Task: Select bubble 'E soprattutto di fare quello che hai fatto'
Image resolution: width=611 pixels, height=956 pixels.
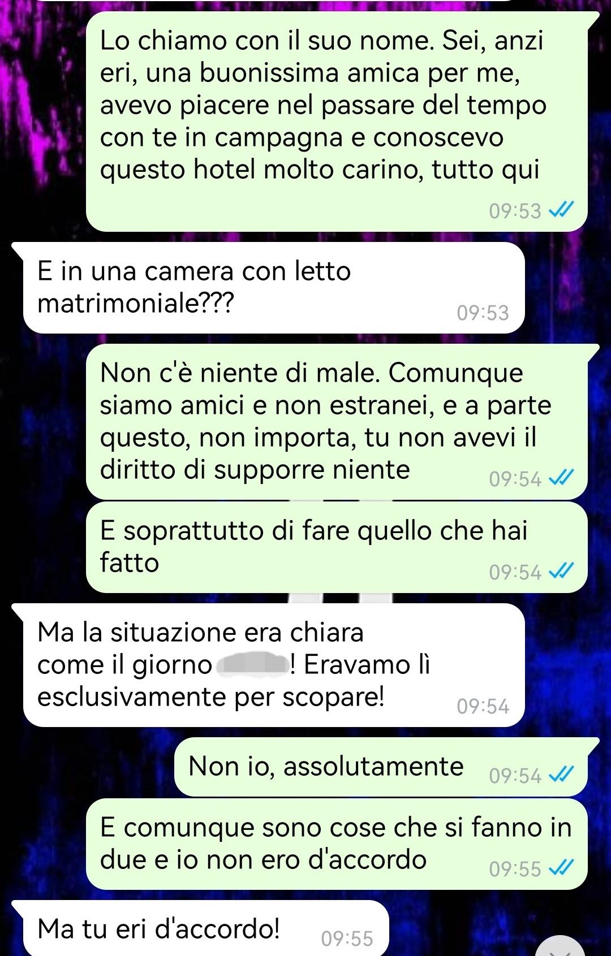Action: tap(337, 547)
